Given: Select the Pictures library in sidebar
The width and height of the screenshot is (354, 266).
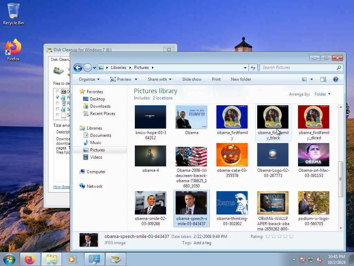Looking at the screenshot, I should click(x=97, y=150).
